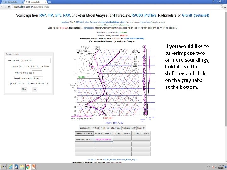Expand the desired forecast projection dropdown
Viewport: 227px width, 170px height.
[x=38, y=78]
